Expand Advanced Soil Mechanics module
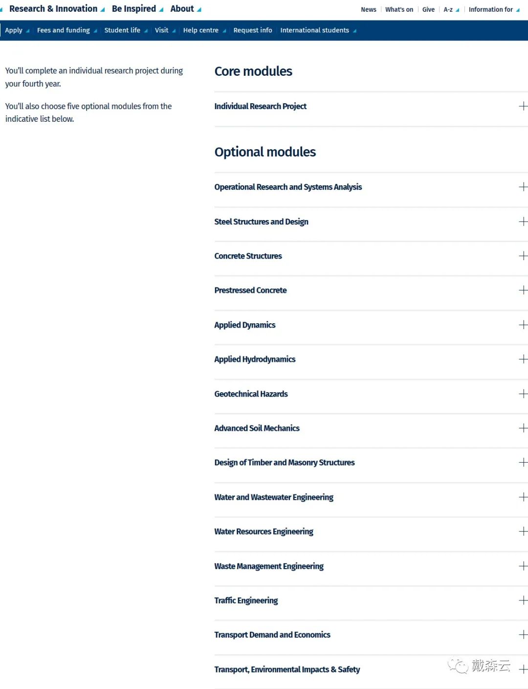Screen dimensions: 528x689 tap(371, 428)
